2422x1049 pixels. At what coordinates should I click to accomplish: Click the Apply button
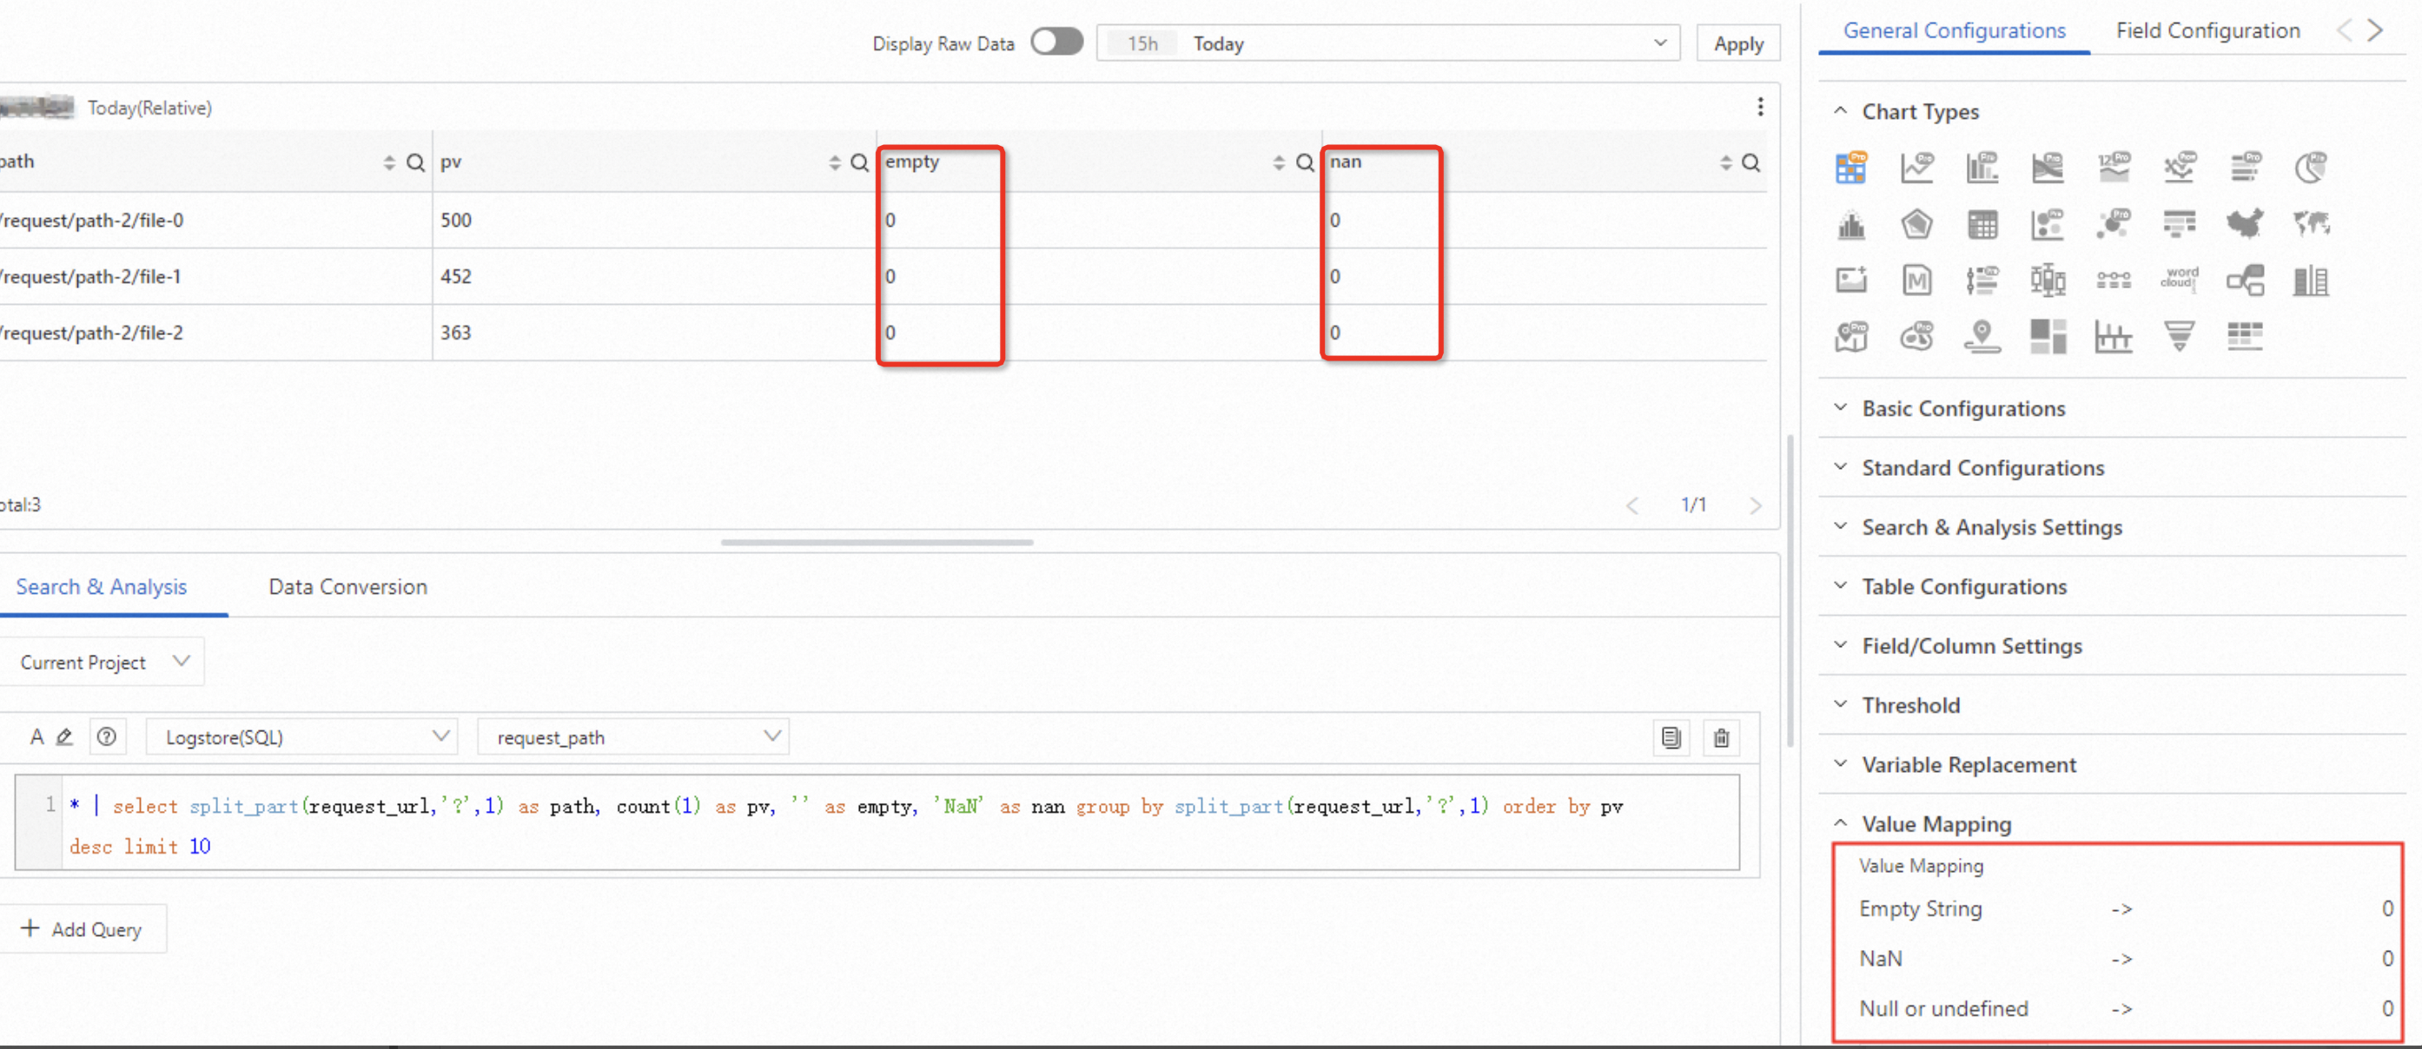pyautogui.click(x=1737, y=43)
